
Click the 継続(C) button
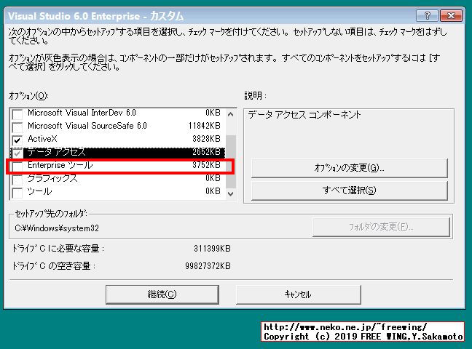(162, 294)
